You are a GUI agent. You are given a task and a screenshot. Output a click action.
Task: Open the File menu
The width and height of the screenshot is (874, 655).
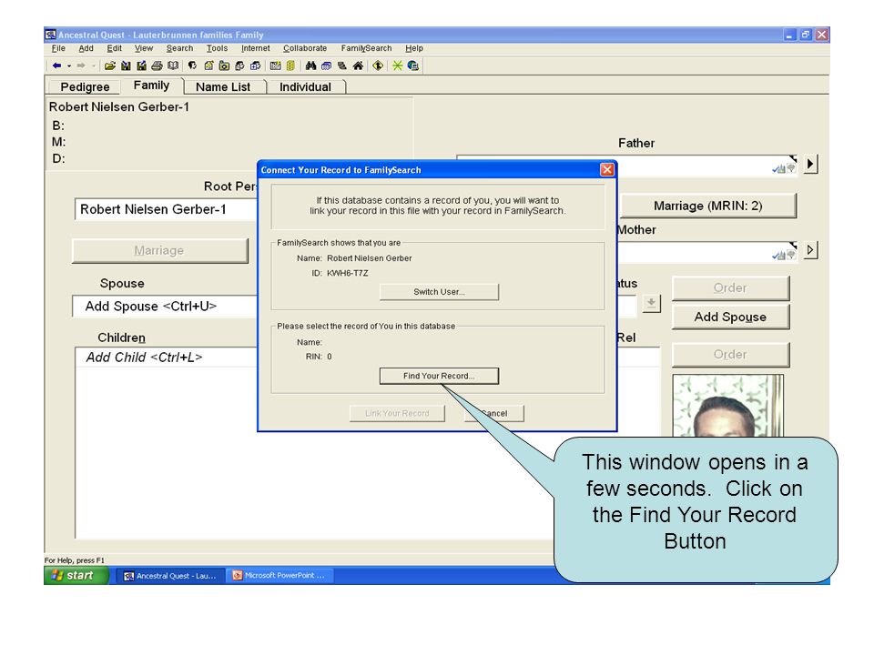[x=58, y=48]
